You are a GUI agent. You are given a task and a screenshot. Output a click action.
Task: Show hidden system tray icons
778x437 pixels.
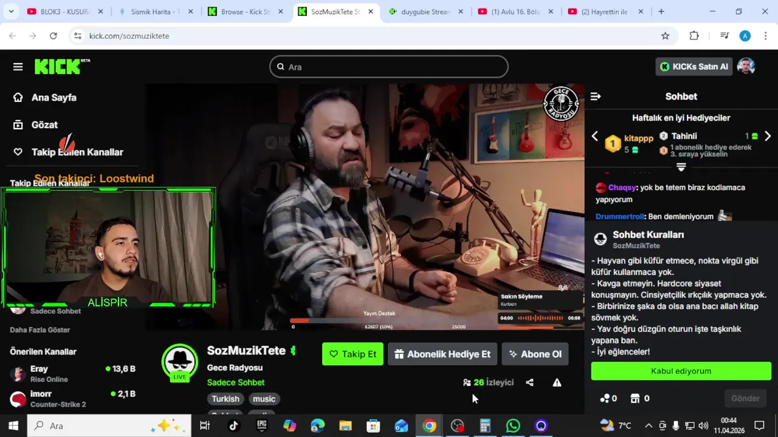coord(649,425)
